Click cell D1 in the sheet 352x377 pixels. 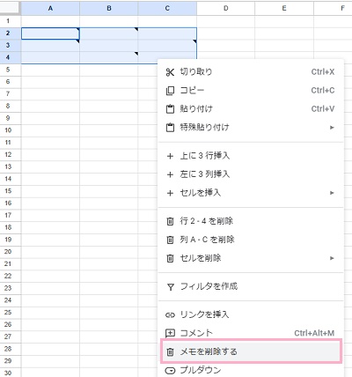(x=225, y=21)
